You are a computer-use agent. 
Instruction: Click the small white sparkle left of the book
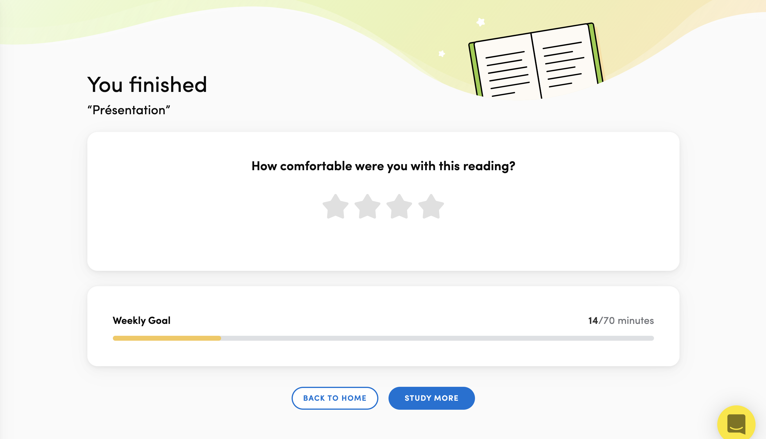442,54
